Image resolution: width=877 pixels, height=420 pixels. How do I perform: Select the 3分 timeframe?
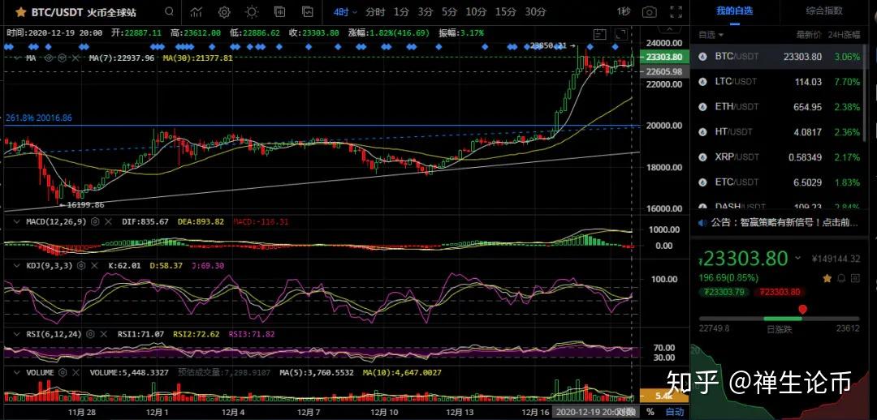(425, 11)
